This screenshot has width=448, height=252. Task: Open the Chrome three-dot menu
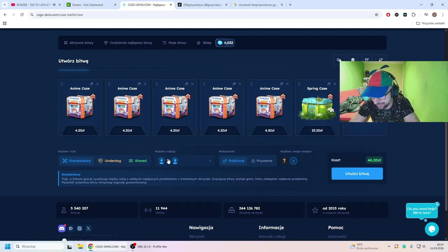[442, 15]
